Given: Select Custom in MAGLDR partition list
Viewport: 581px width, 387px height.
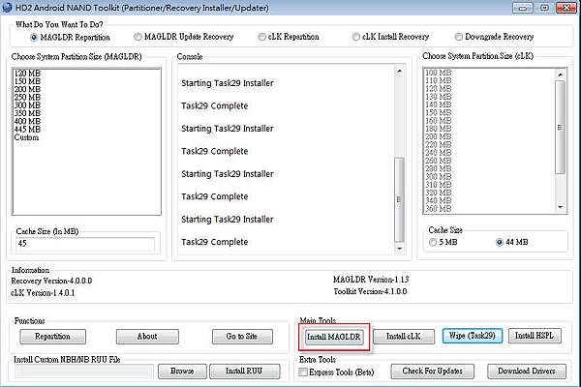Looking at the screenshot, I should (x=26, y=137).
